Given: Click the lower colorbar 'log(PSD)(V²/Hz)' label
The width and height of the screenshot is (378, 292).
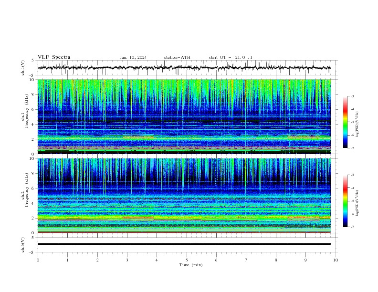Looking at the screenshot, I should (x=357, y=203).
